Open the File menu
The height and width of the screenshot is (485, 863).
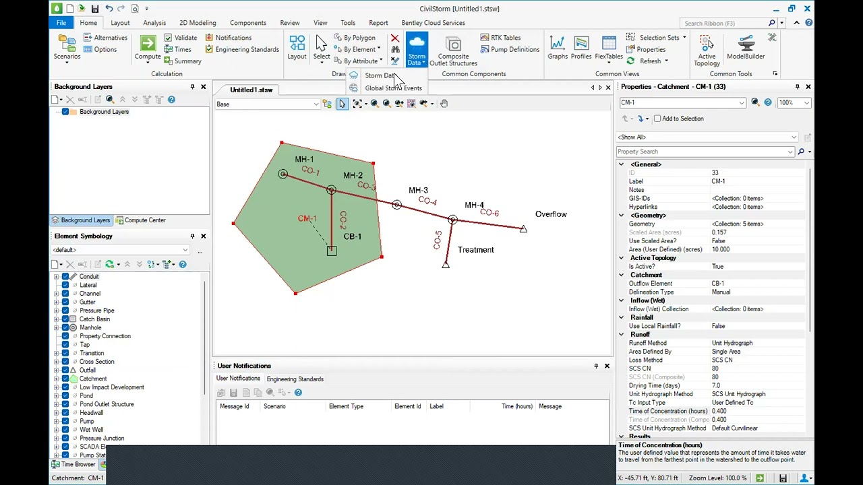click(x=61, y=23)
